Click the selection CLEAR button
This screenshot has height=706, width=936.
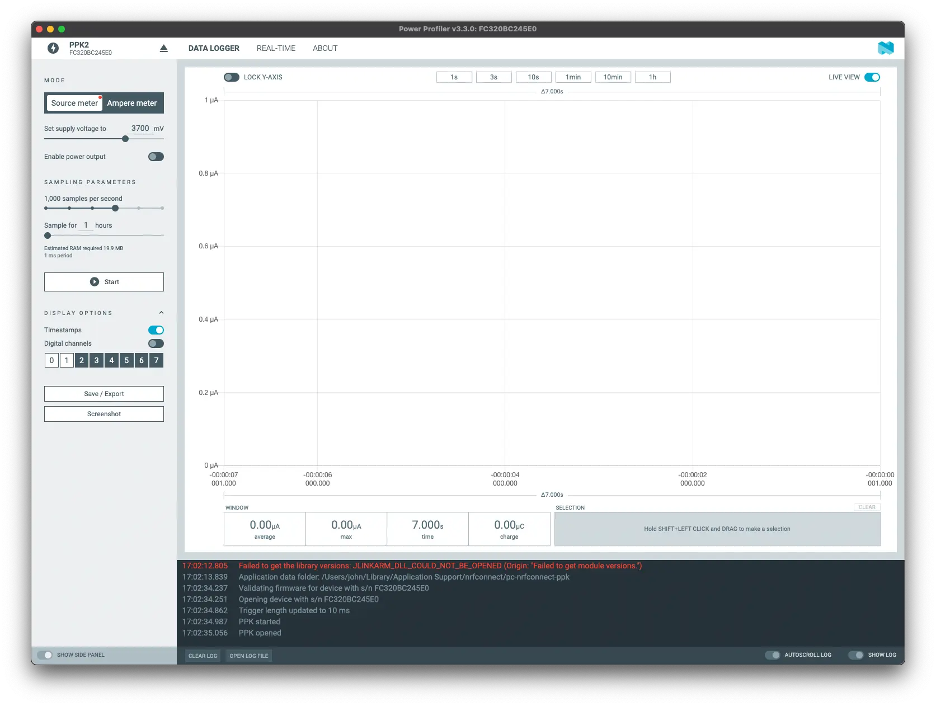click(x=867, y=507)
